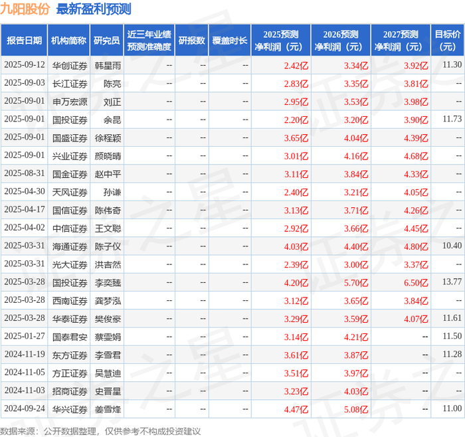Select 东方证券 institution cell
This screenshot has height=437, width=465.
[x=70, y=355]
